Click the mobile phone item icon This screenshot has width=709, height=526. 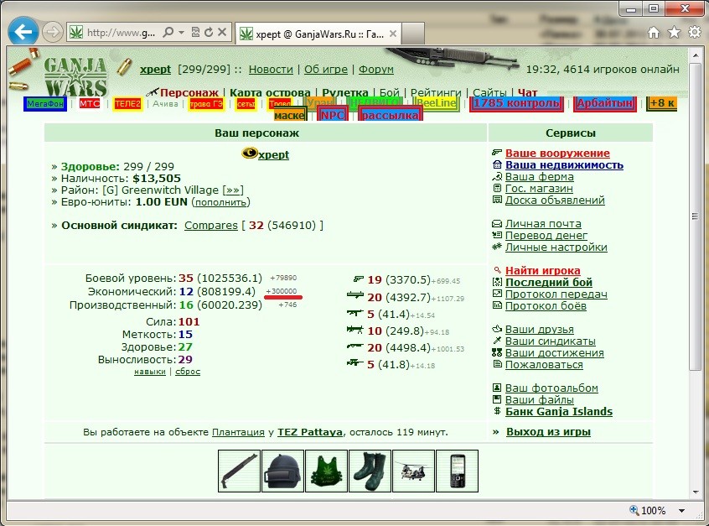[457, 471]
